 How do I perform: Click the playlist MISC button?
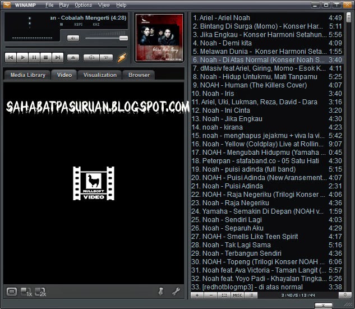click(x=237, y=295)
